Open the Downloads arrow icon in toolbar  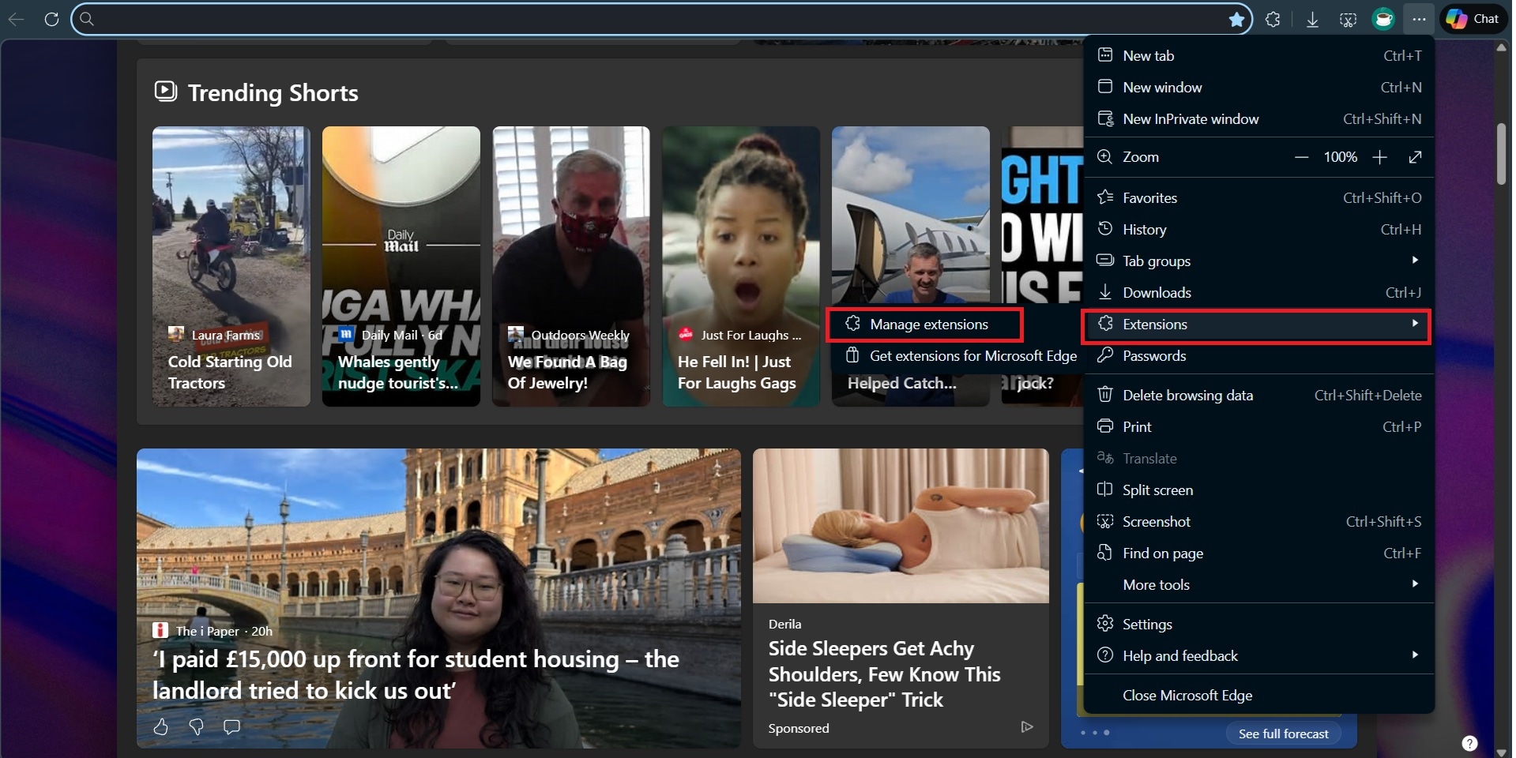click(x=1312, y=19)
